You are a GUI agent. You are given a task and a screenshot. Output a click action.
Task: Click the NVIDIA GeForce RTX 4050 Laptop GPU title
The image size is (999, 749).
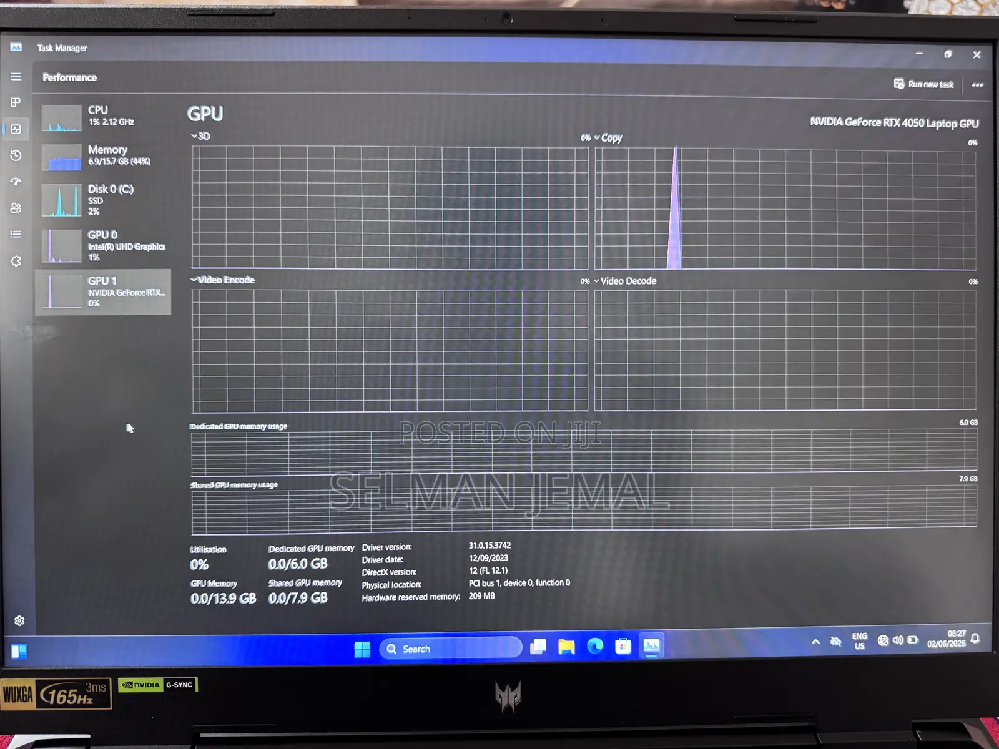894,122
